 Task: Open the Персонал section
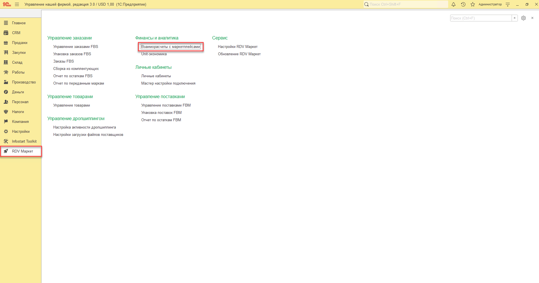point(21,102)
